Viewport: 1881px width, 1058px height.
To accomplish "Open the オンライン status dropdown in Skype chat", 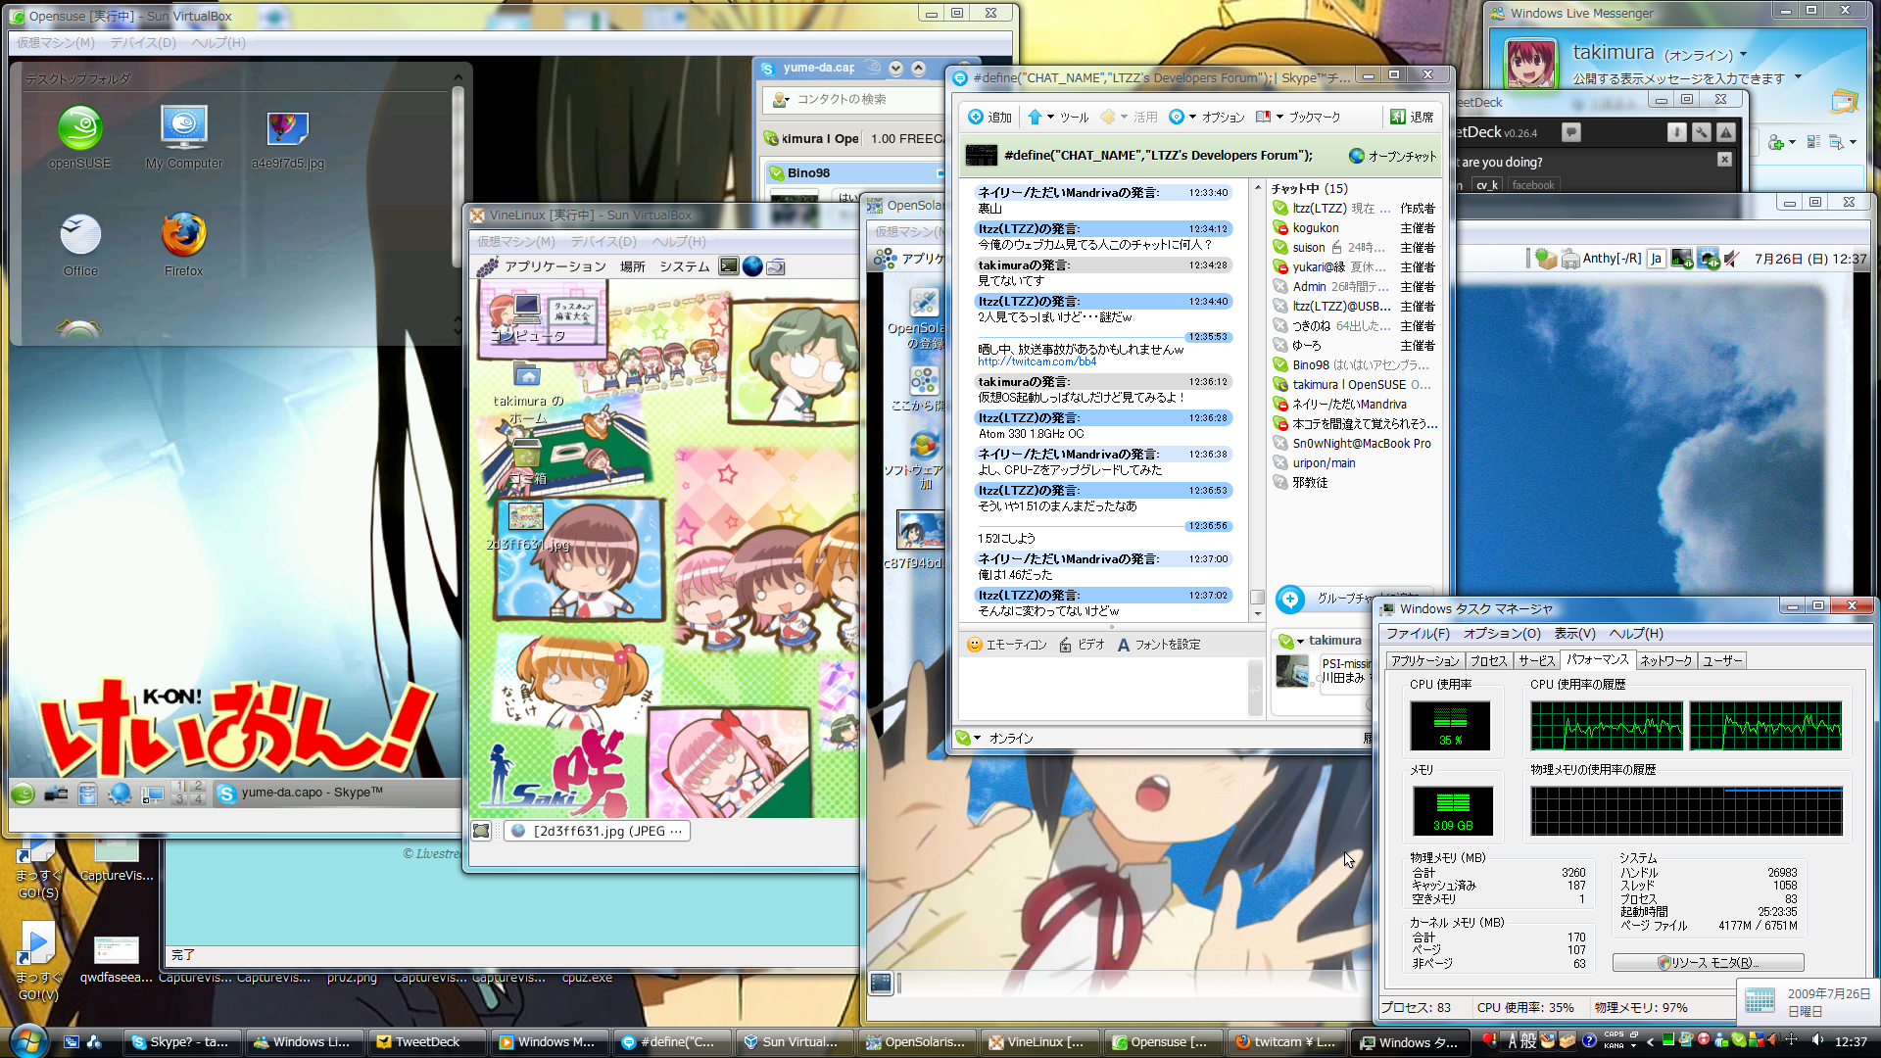I will pos(994,739).
